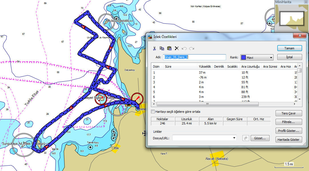
Task: Select track point row with 37 m
Action: pos(224,73)
